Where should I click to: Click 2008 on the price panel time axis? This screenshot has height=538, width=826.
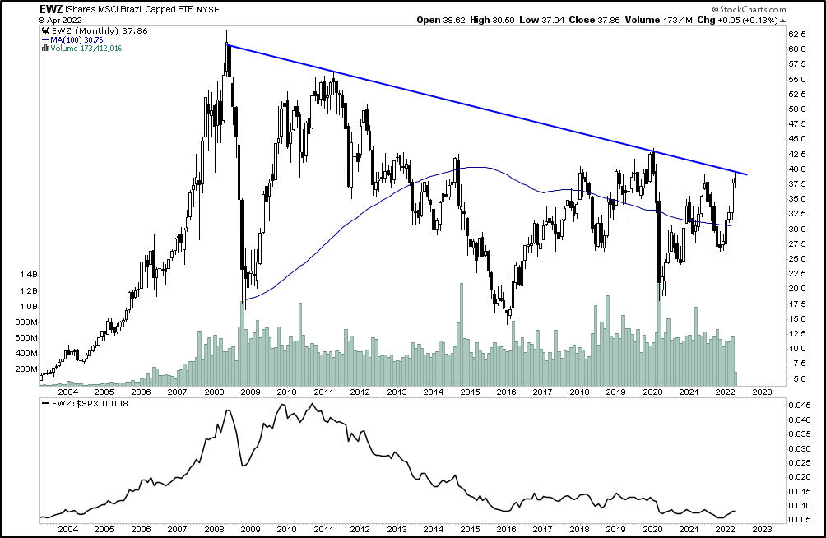214,392
